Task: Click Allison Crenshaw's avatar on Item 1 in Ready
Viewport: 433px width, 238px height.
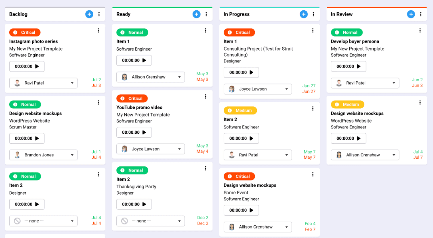Action: point(125,77)
